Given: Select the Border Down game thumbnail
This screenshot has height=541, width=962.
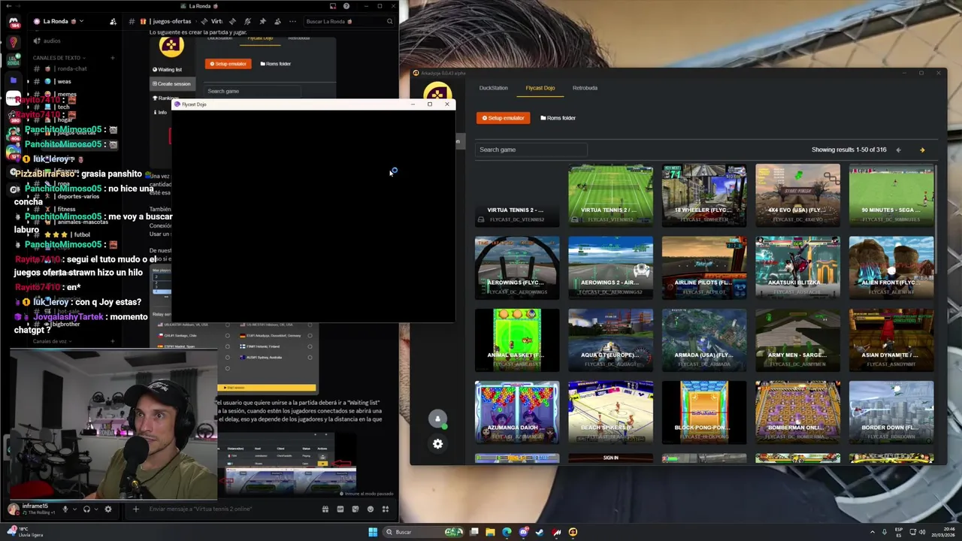Looking at the screenshot, I should [891, 412].
